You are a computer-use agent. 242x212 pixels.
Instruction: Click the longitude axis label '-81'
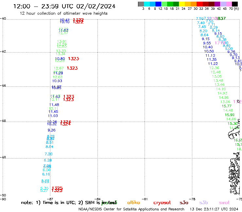coord(145,199)
